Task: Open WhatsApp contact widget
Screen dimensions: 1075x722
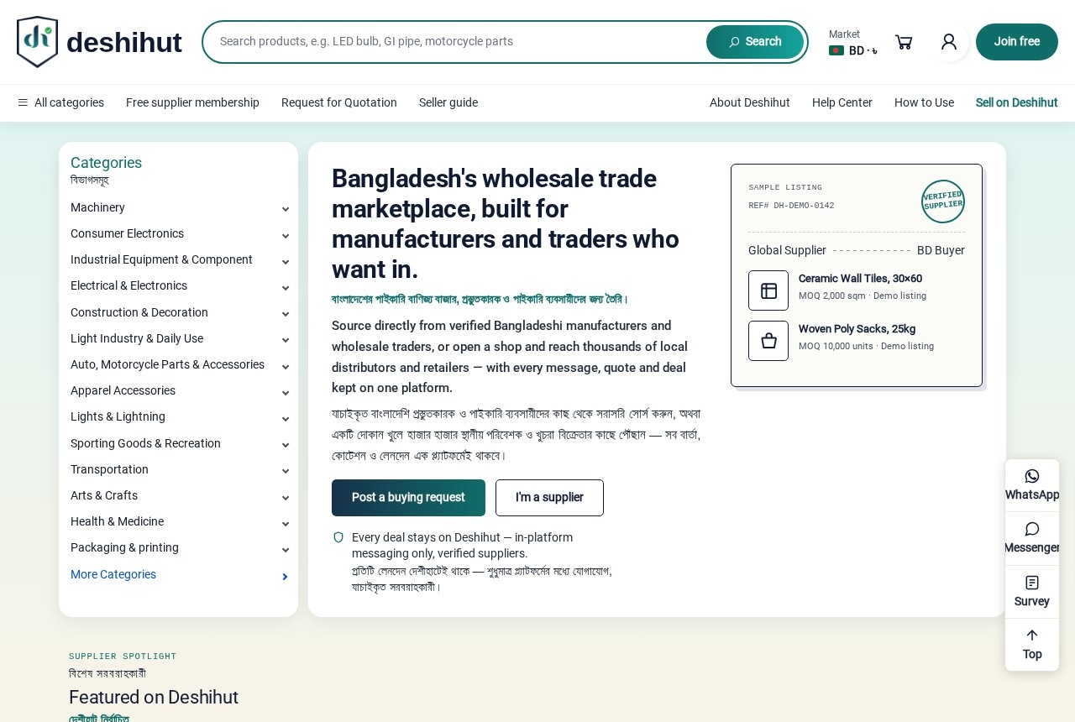Action: 1032,485
